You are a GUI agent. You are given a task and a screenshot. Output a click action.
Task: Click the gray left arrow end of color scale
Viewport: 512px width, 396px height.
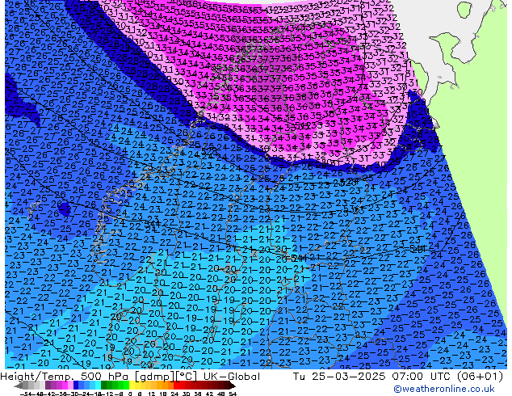point(18,385)
